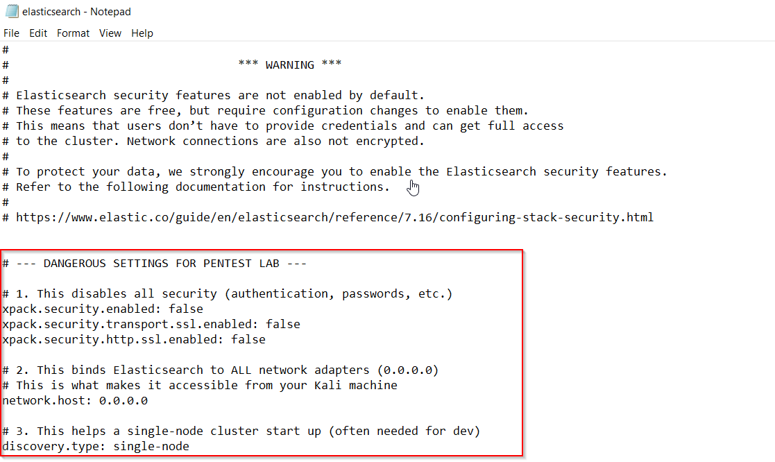775x462 pixels.
Task: Click the line xpack.security.enabled: false
Action: (103, 309)
